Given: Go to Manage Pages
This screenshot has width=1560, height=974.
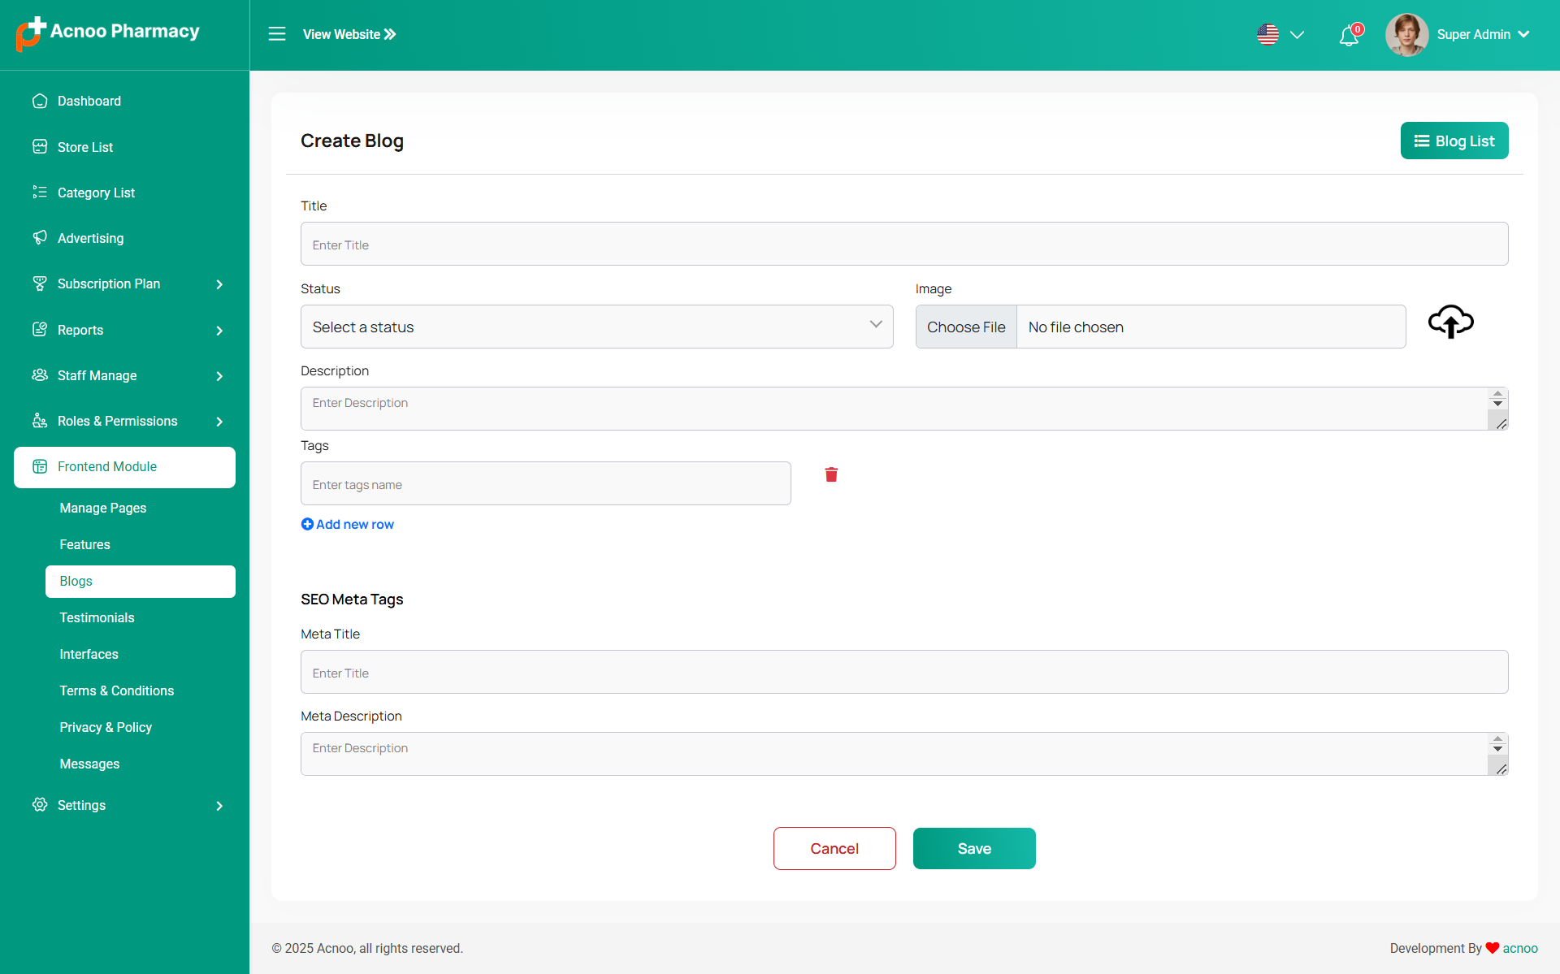Looking at the screenshot, I should tap(103, 509).
